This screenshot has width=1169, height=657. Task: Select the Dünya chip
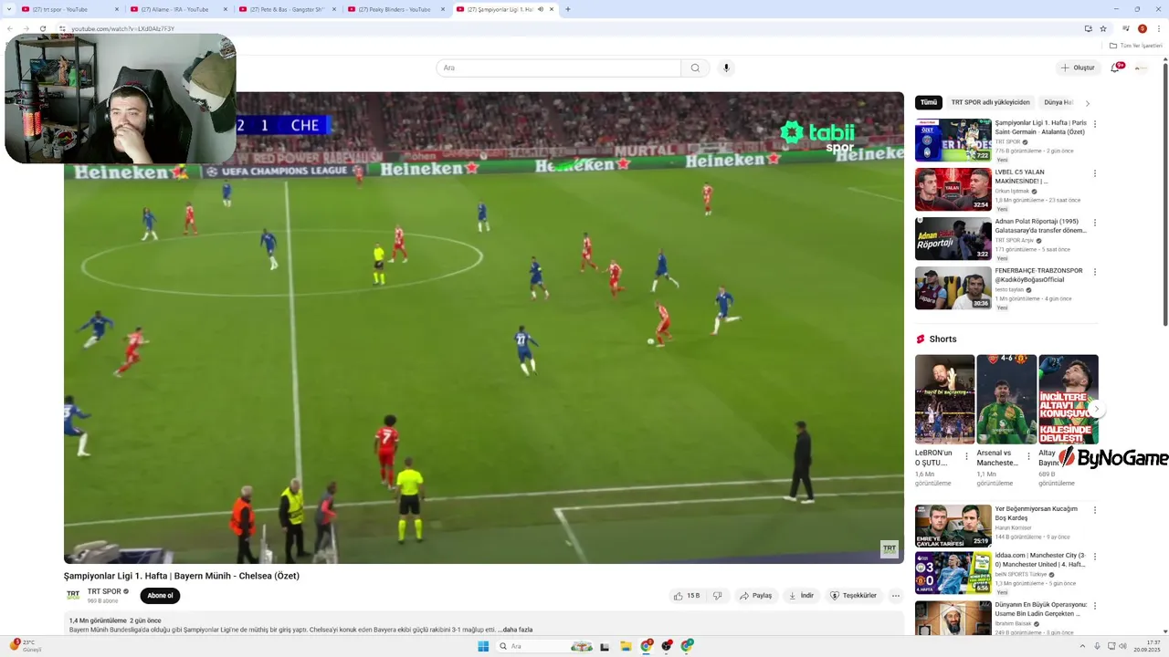(1058, 103)
